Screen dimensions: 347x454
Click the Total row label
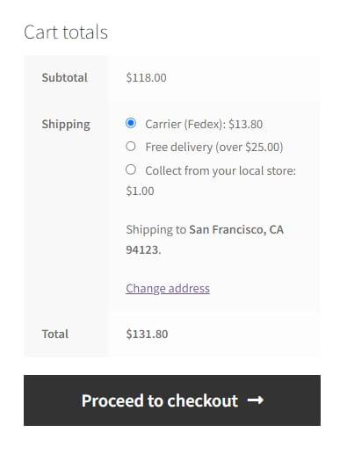(x=55, y=334)
